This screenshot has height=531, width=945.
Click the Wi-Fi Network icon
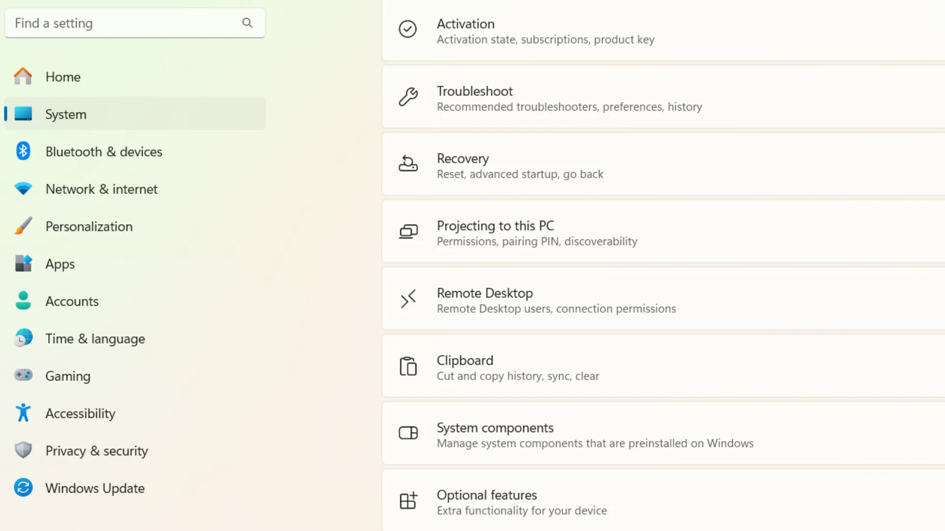click(23, 189)
